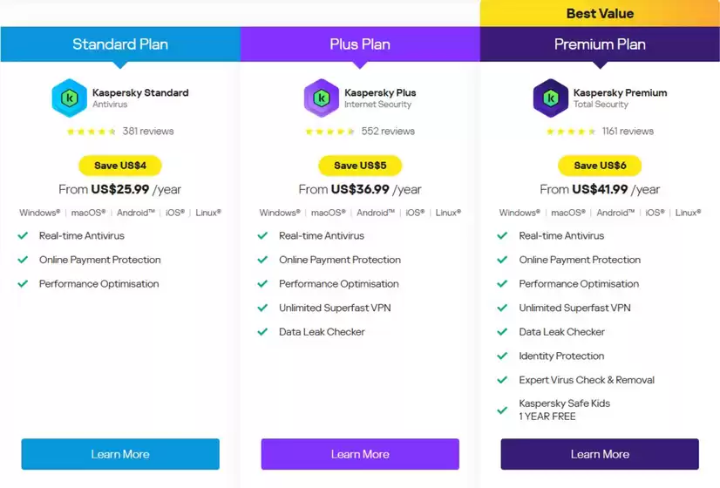Click the Premium plan star rating

tap(571, 132)
